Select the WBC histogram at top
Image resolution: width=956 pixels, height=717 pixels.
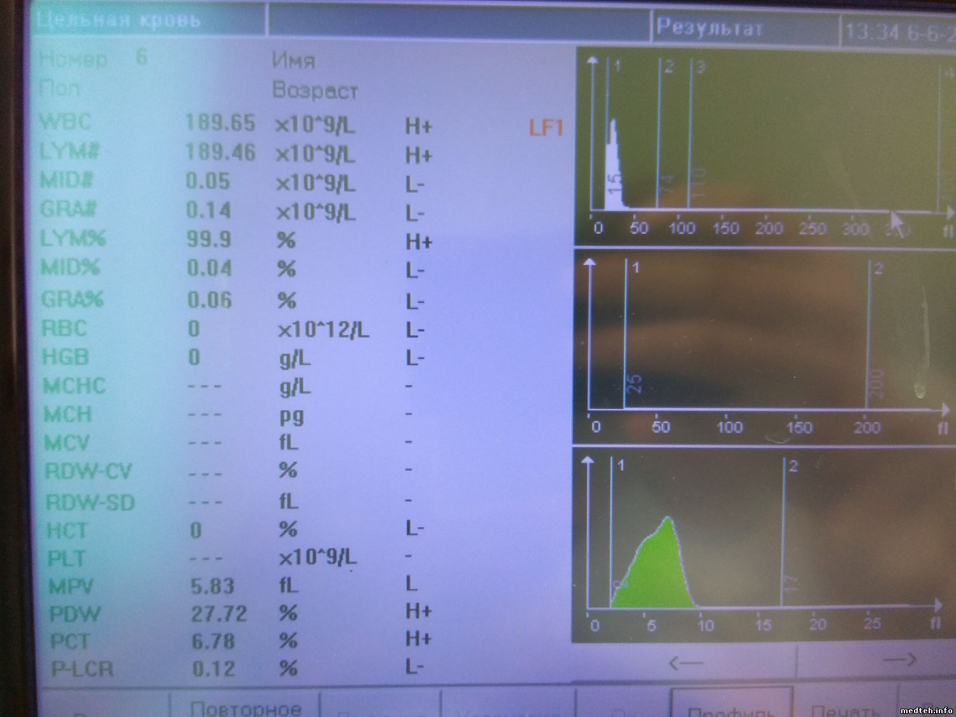[765, 147]
